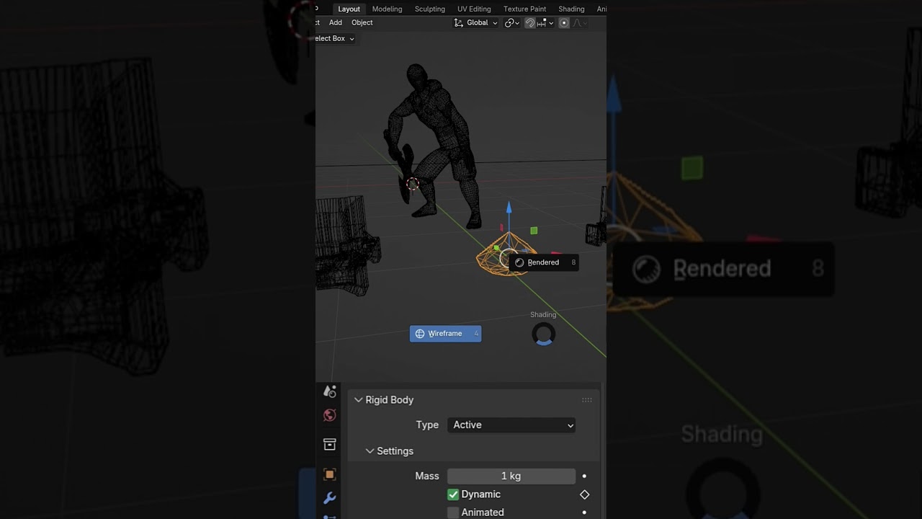
Task: Toggle the snapping magnet icon
Action: click(530, 22)
